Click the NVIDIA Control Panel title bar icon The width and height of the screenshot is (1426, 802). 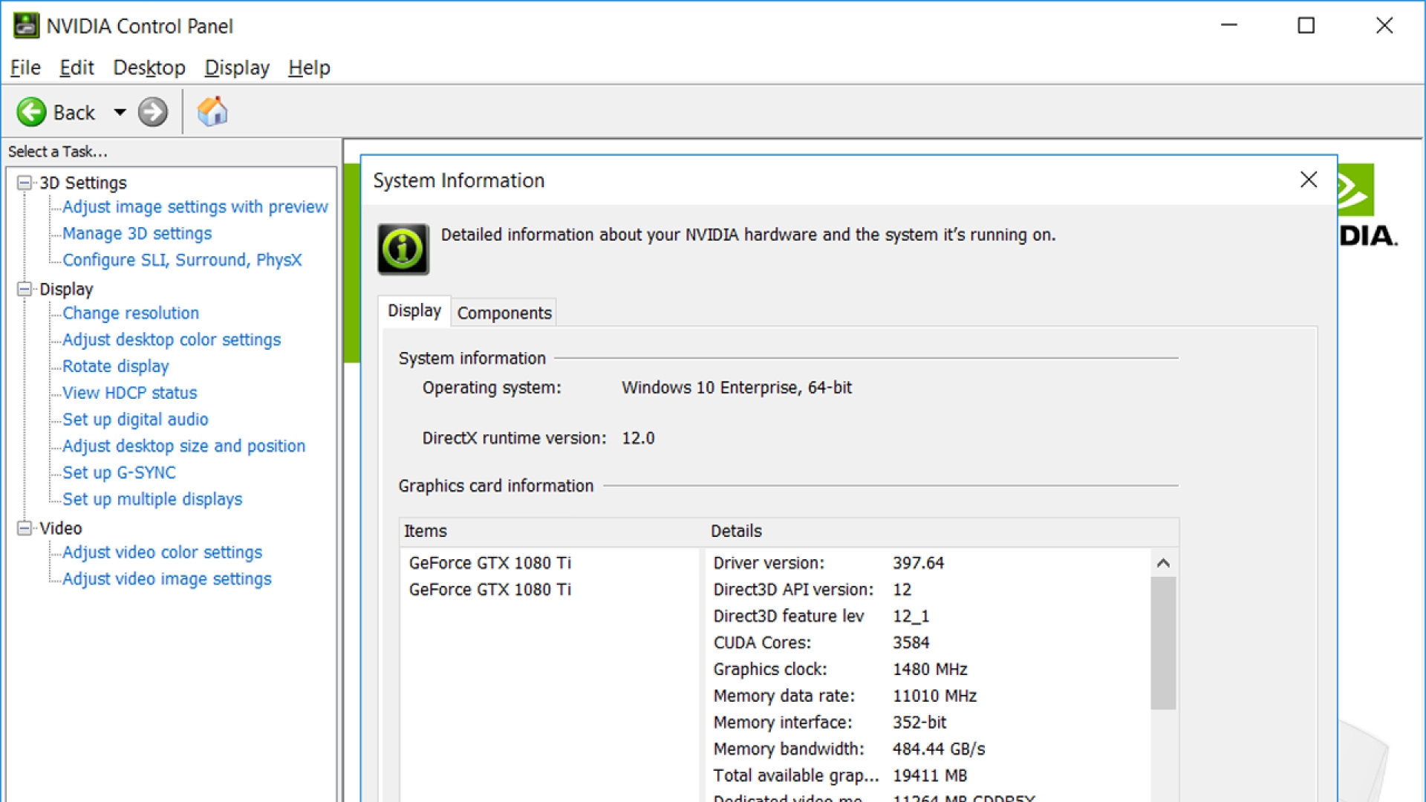click(26, 25)
